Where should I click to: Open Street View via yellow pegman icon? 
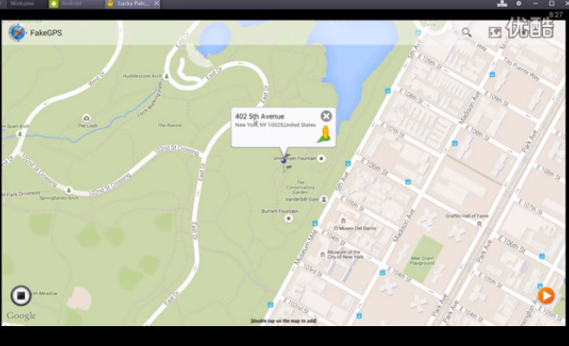[x=325, y=134]
